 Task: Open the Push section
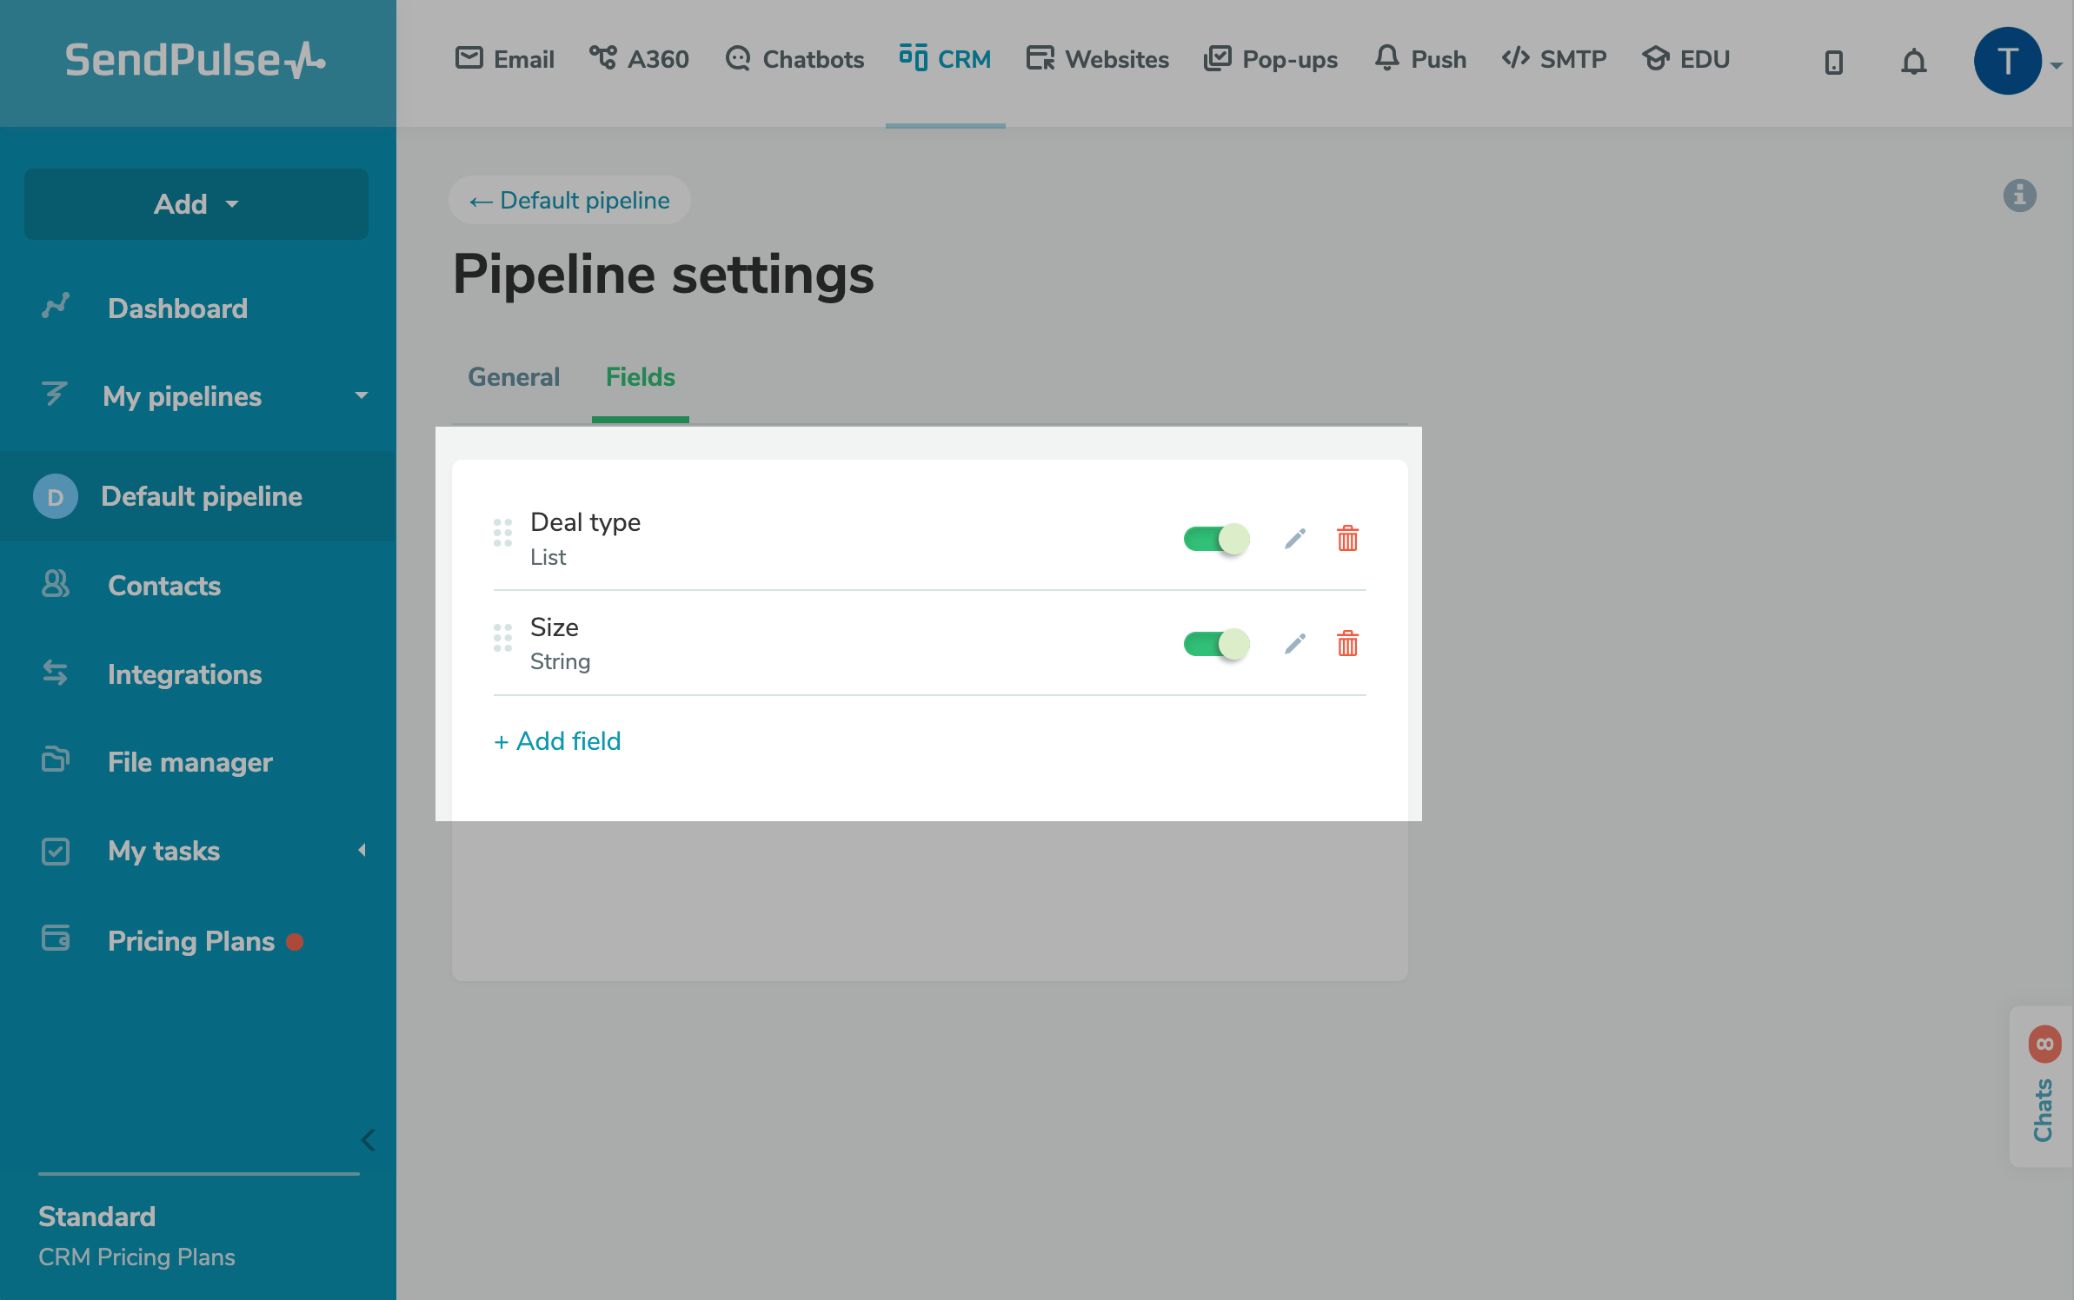1420,59
